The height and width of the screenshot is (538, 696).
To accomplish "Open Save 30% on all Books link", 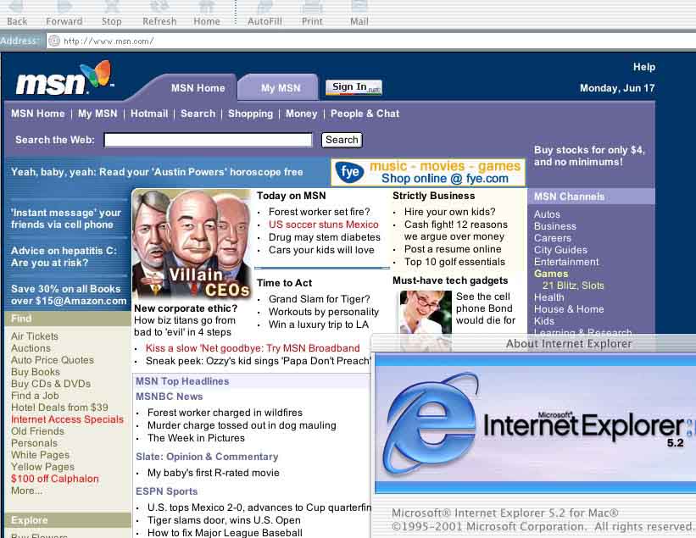I will [69, 295].
